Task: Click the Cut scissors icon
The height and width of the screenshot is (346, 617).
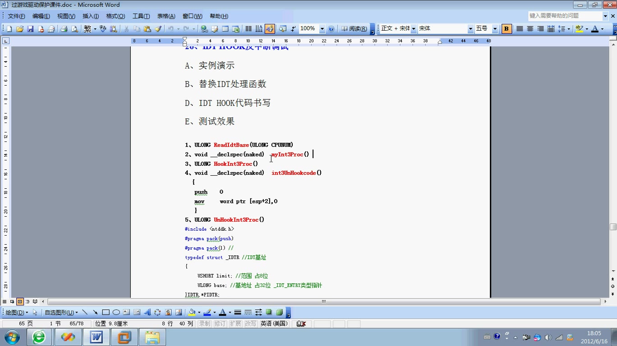Action: [126, 29]
